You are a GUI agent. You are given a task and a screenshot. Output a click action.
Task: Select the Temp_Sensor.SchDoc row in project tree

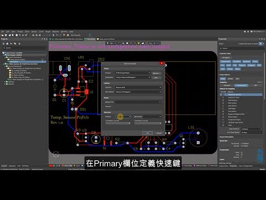(18, 59)
